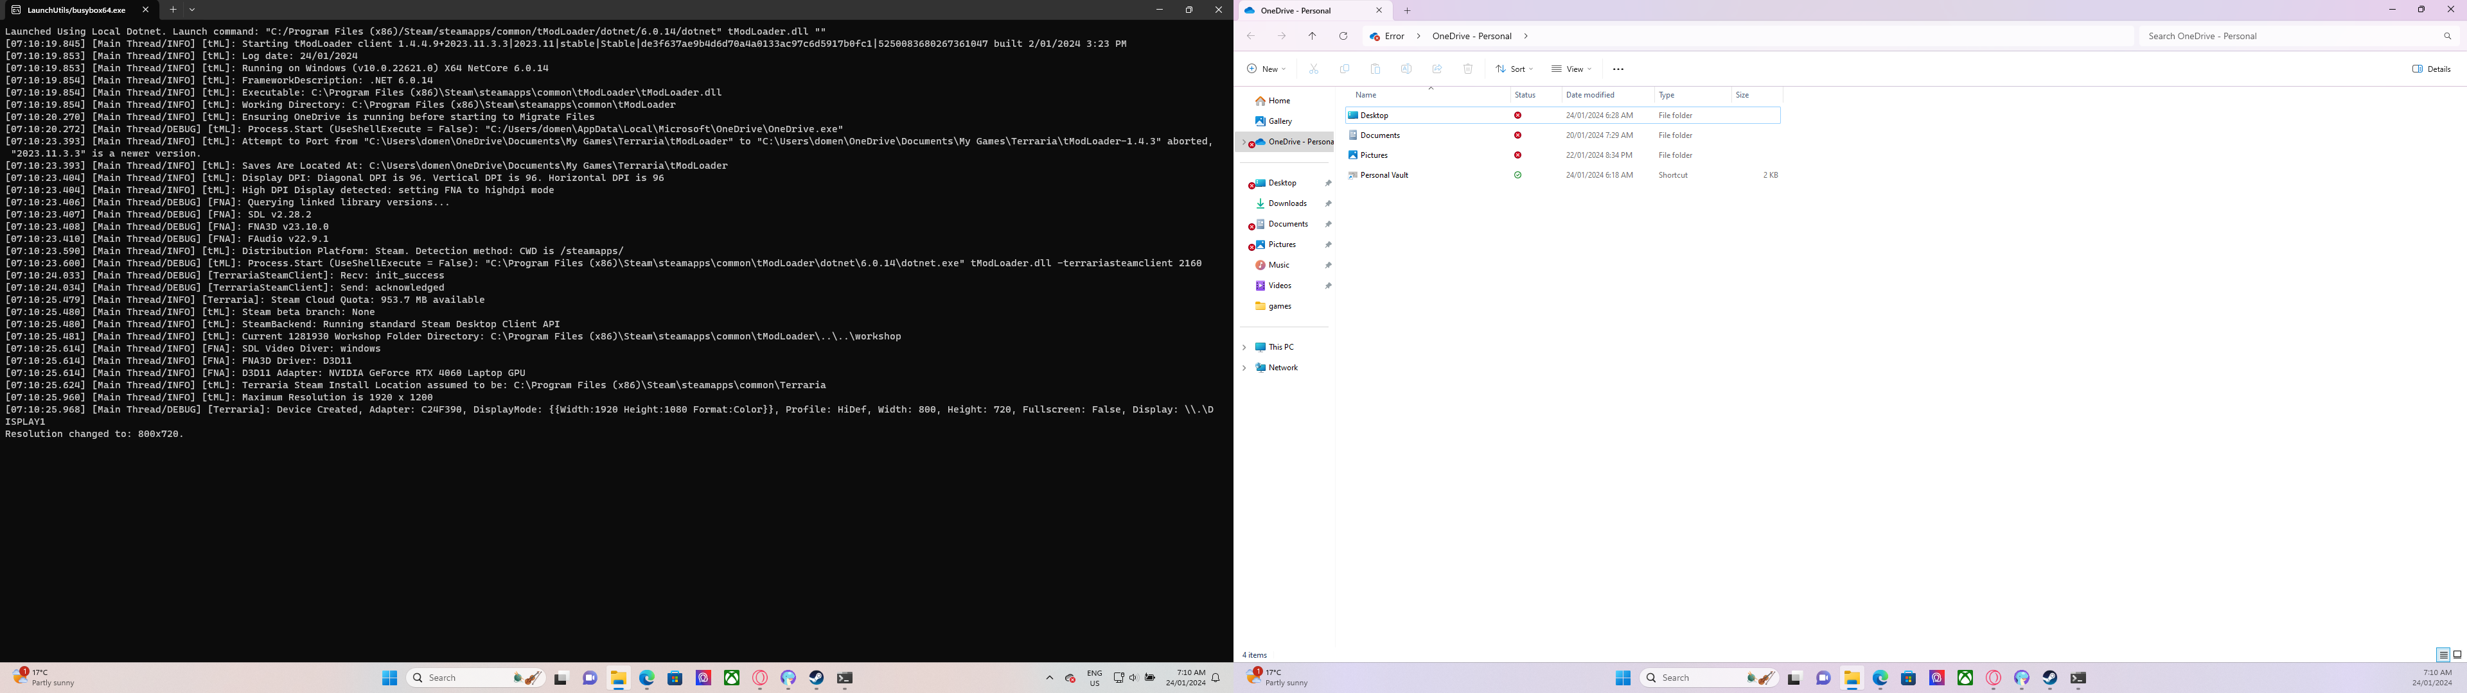The width and height of the screenshot is (2467, 693).
Task: Click the Refresh icon in Explorer
Action: pyautogui.click(x=1343, y=37)
